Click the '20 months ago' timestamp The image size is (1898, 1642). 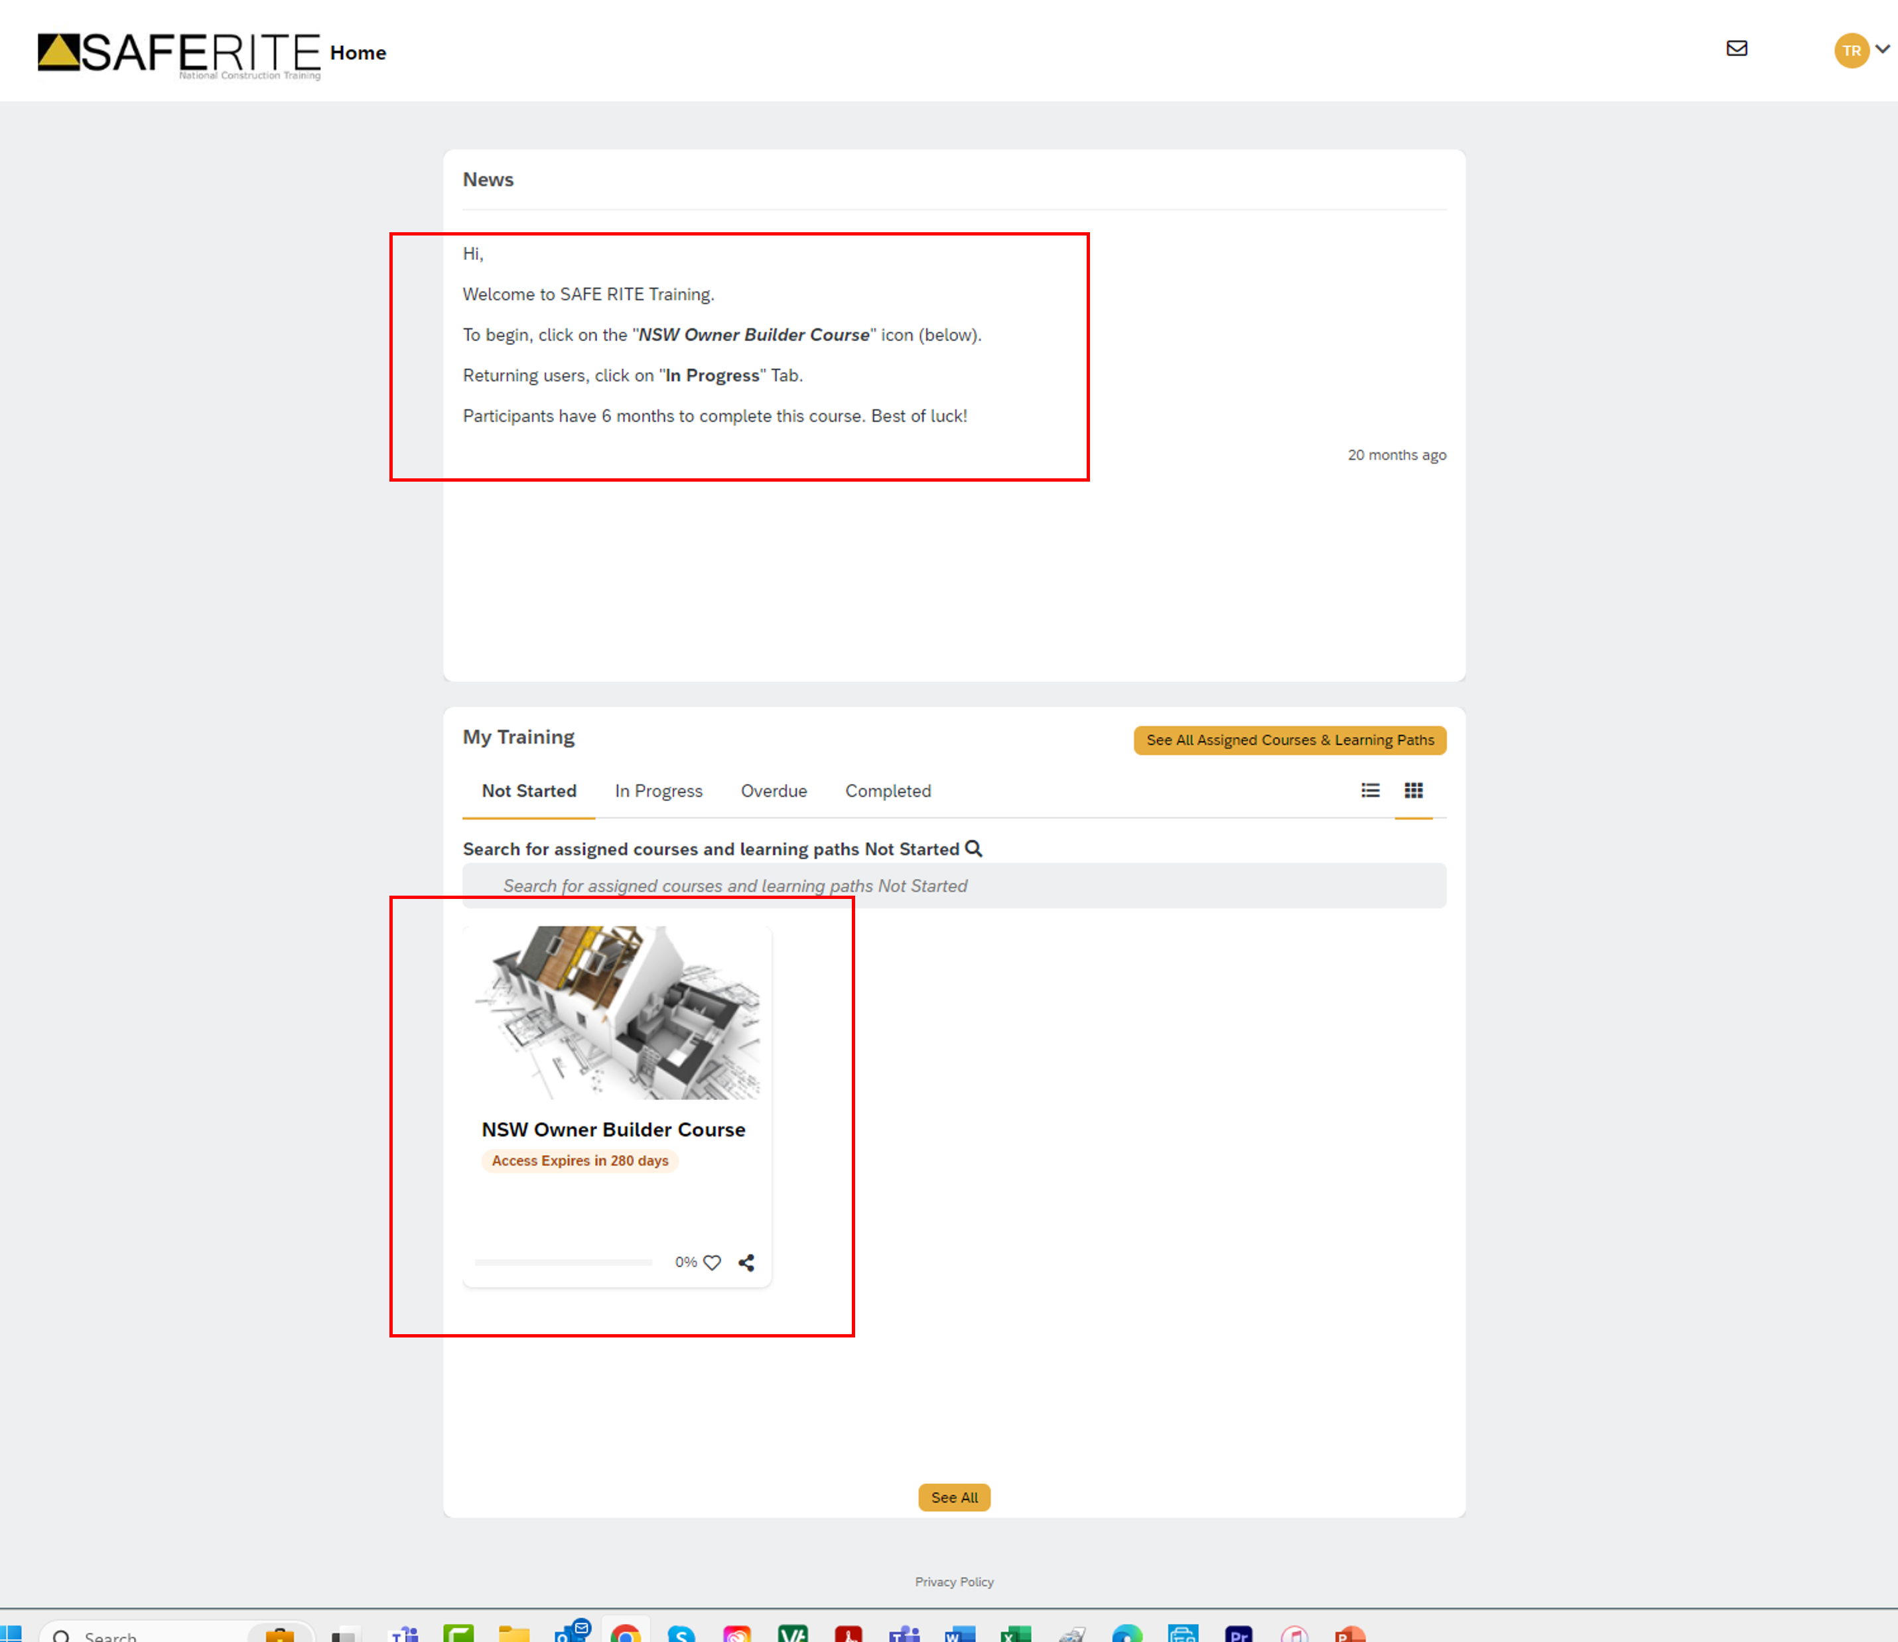1397,454
